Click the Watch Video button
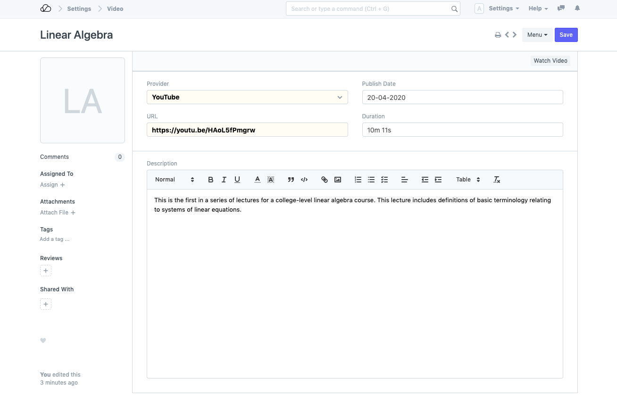 pos(550,61)
